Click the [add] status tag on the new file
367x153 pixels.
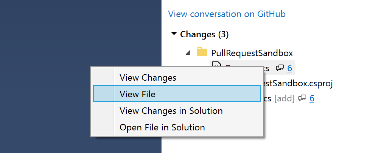click(x=285, y=98)
